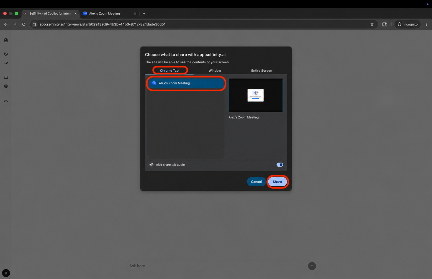The image size is (432, 279).
Task: Open the trending analytics icon in sidebar
Action: (x=6, y=63)
